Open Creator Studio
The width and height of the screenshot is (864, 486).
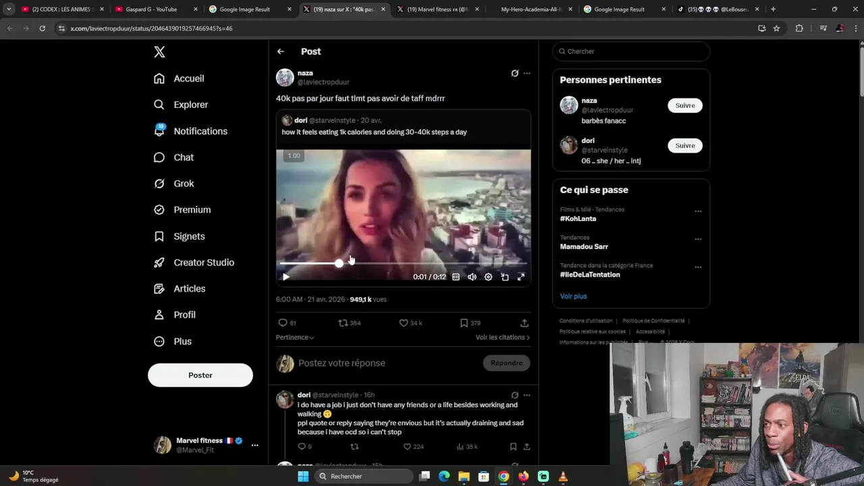coord(194,263)
